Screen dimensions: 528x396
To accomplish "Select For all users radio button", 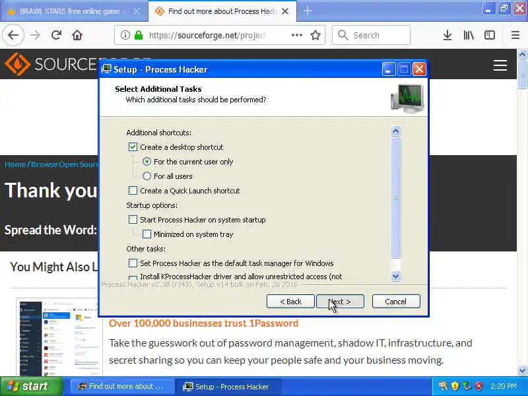I will pyautogui.click(x=147, y=176).
